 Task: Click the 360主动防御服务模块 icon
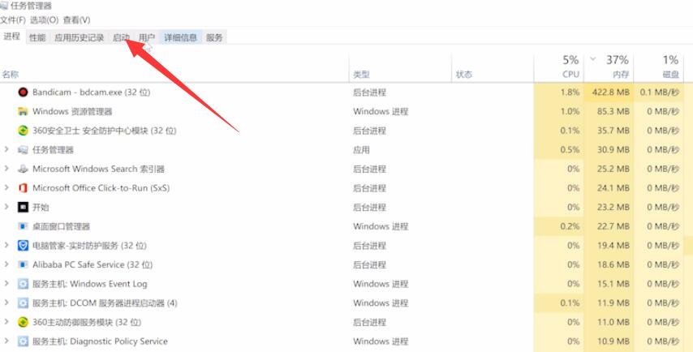point(23,322)
